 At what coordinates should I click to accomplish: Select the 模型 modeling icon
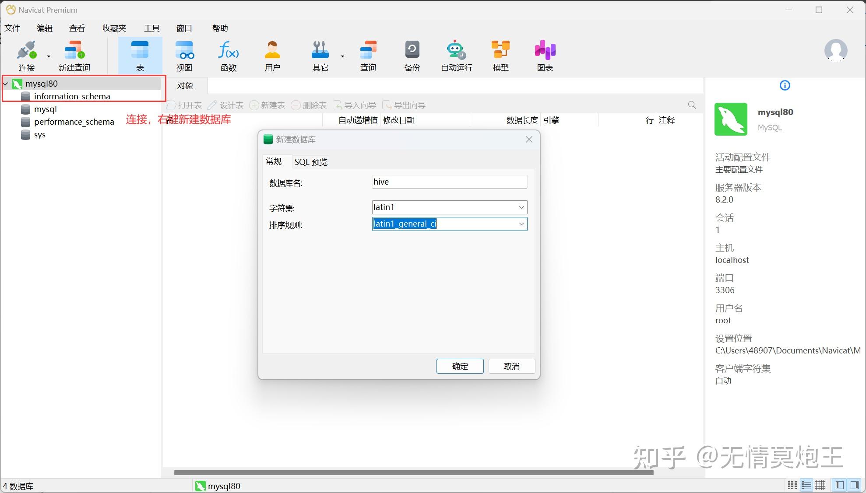(500, 55)
